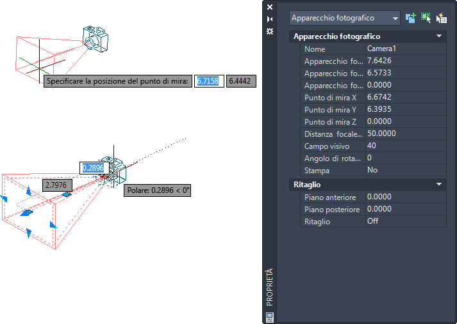
Task: Click the camera Y value 6.5733
Action: pos(406,73)
